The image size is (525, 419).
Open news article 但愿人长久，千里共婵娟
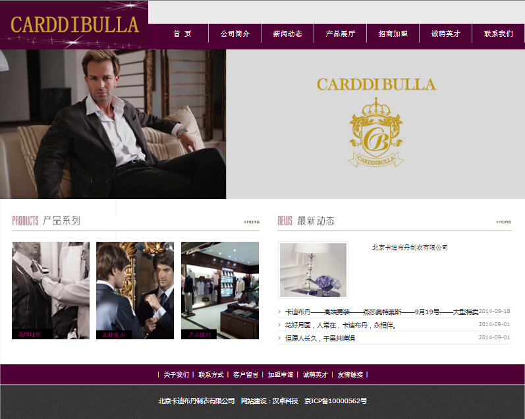(319, 338)
